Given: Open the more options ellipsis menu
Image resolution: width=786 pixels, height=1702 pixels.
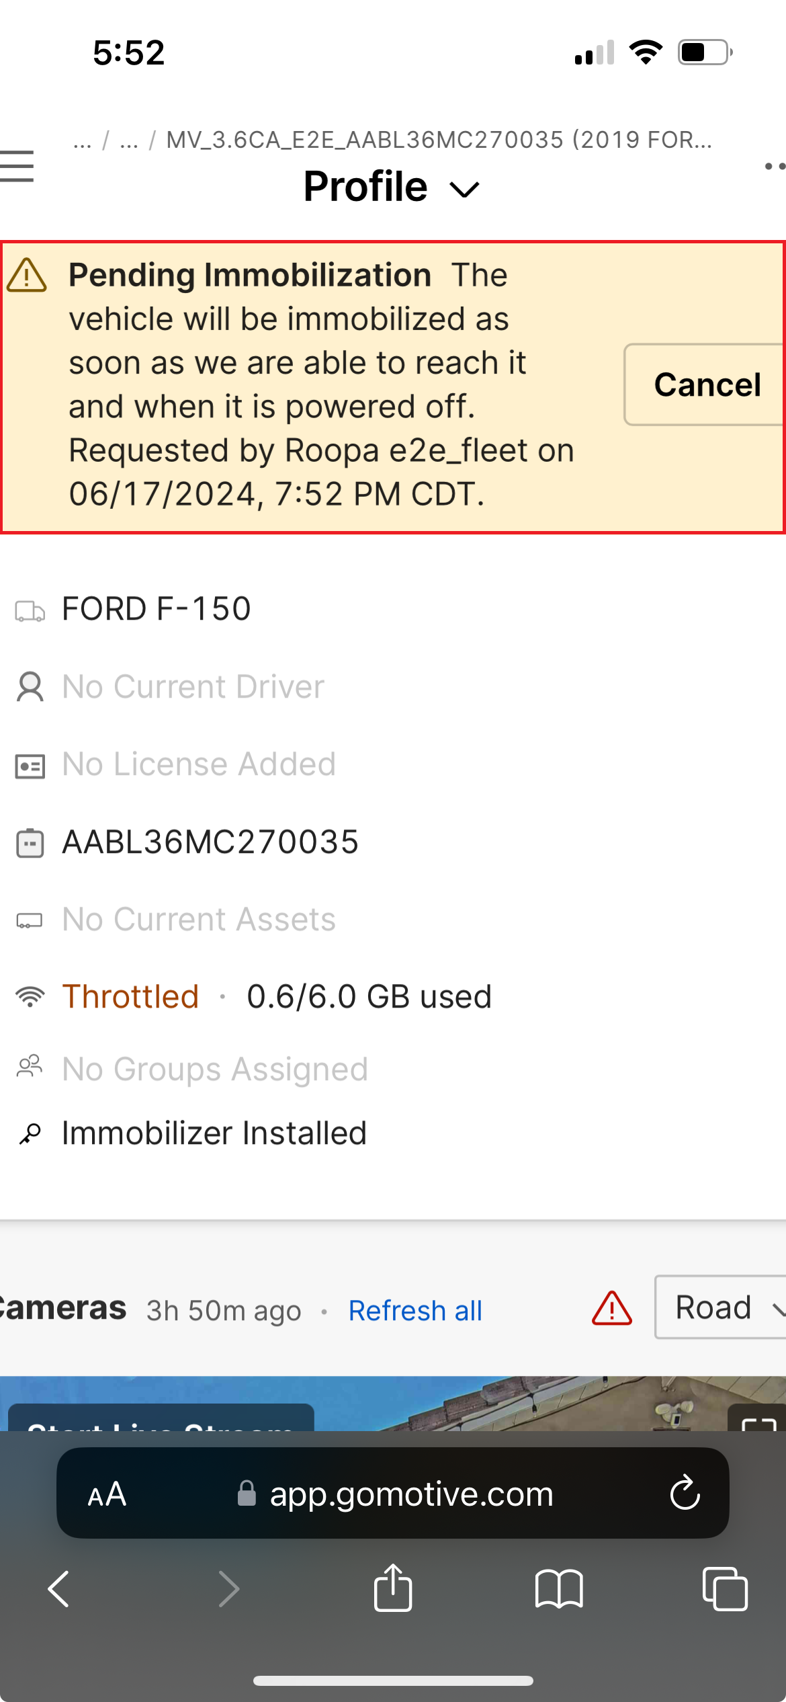Looking at the screenshot, I should point(774,166).
